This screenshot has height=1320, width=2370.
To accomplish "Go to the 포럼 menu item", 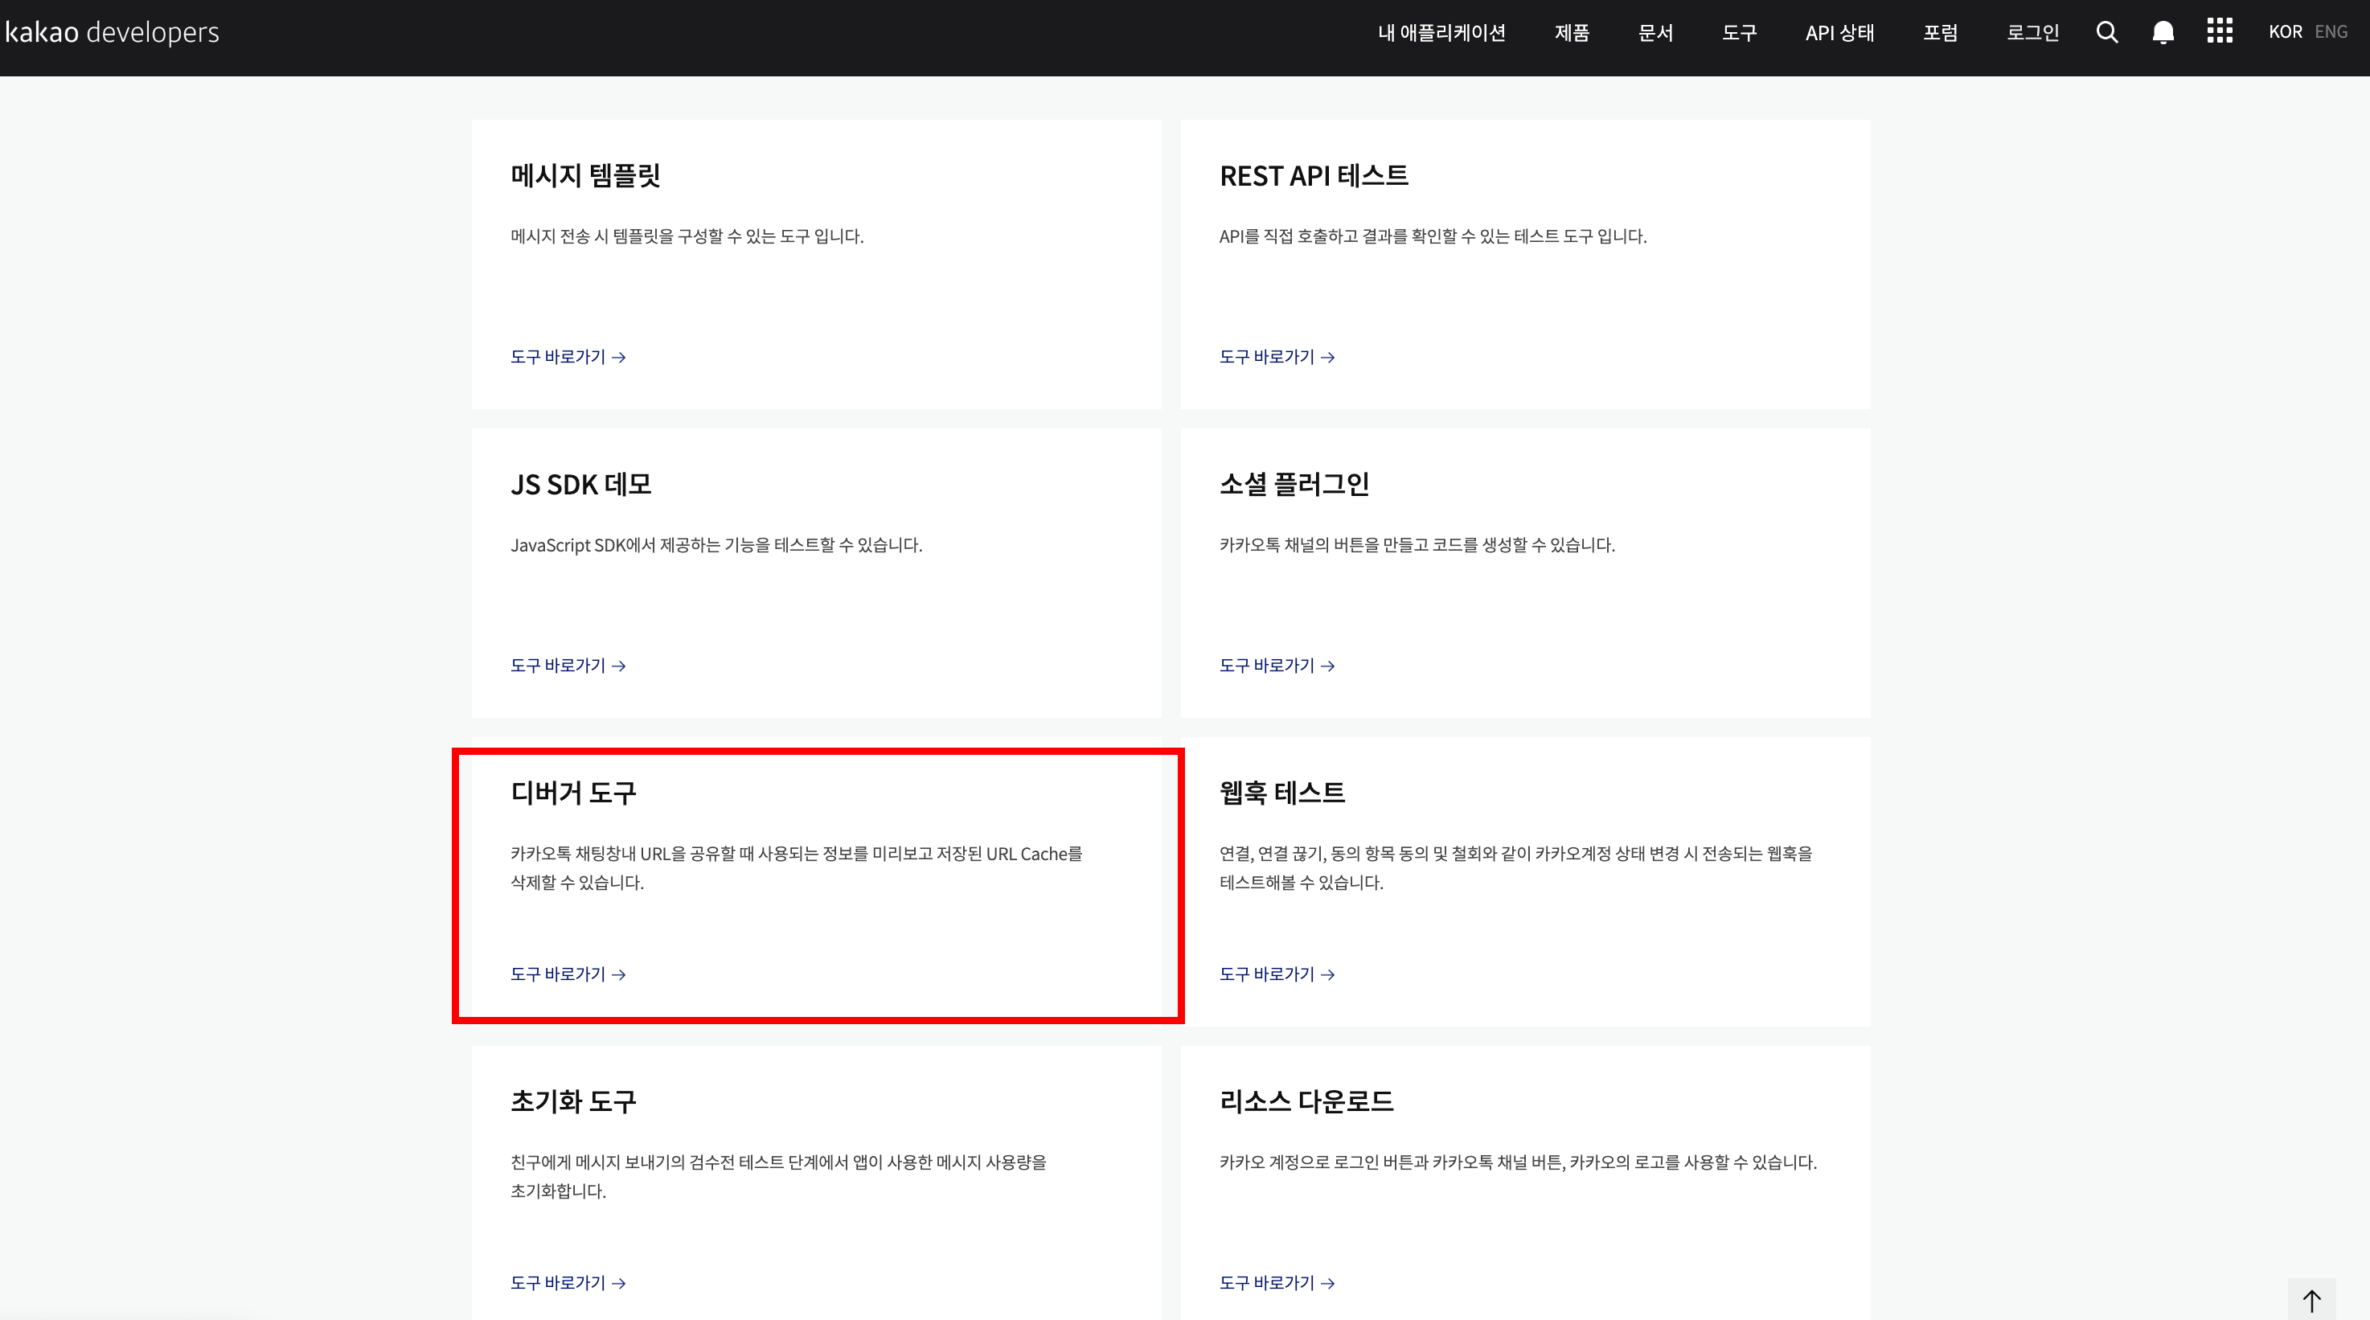I will click(1941, 33).
